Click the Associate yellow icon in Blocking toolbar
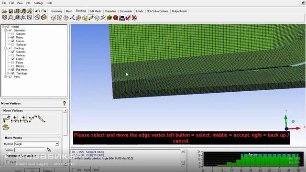 tap(85, 18)
